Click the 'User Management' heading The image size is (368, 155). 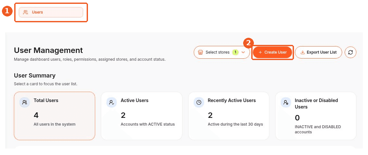coord(49,50)
